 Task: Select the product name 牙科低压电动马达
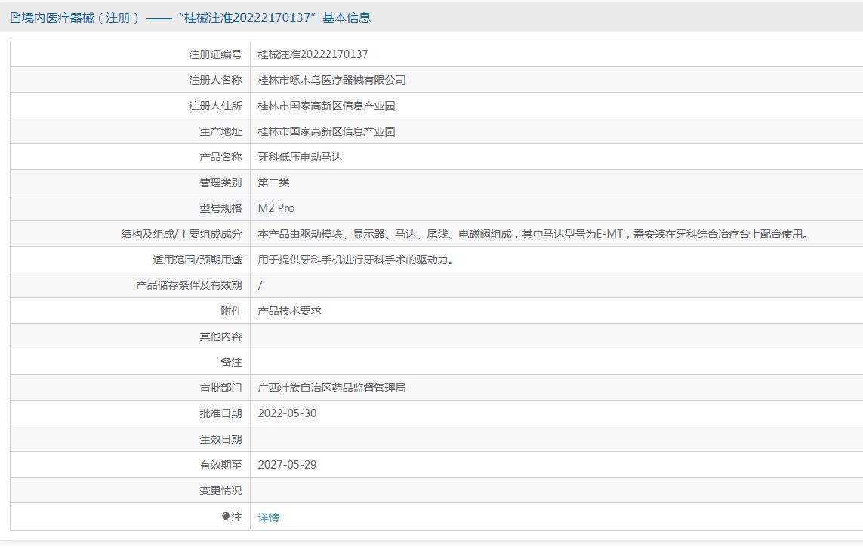(300, 157)
